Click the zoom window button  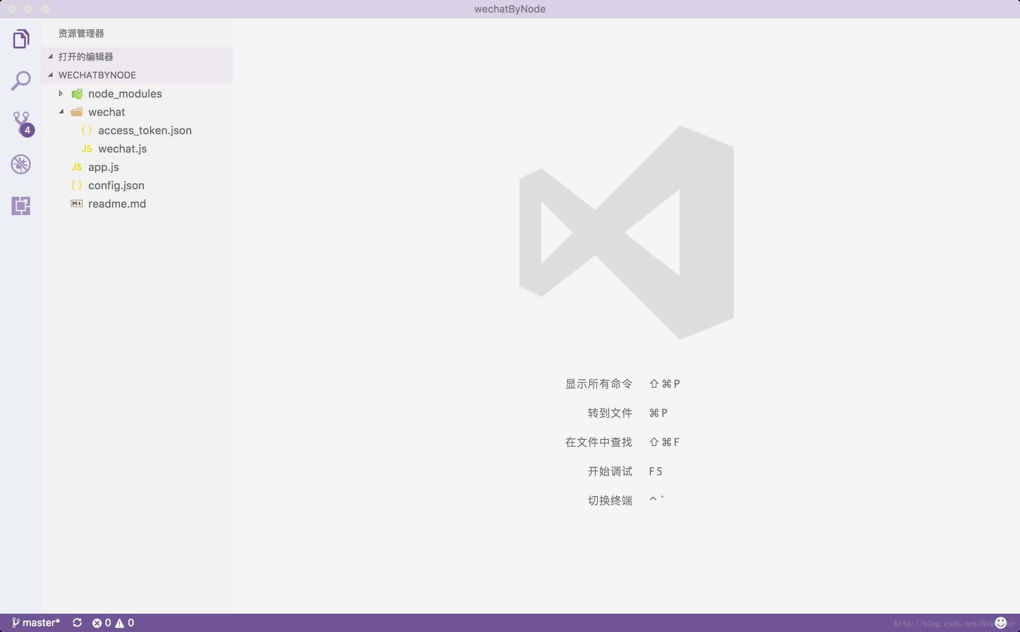(x=45, y=9)
